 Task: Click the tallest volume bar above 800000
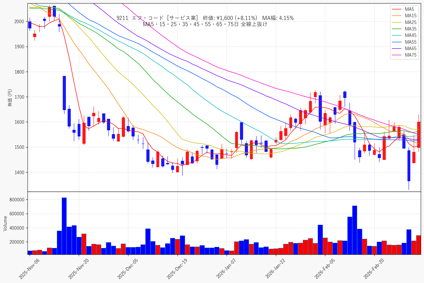(64, 226)
